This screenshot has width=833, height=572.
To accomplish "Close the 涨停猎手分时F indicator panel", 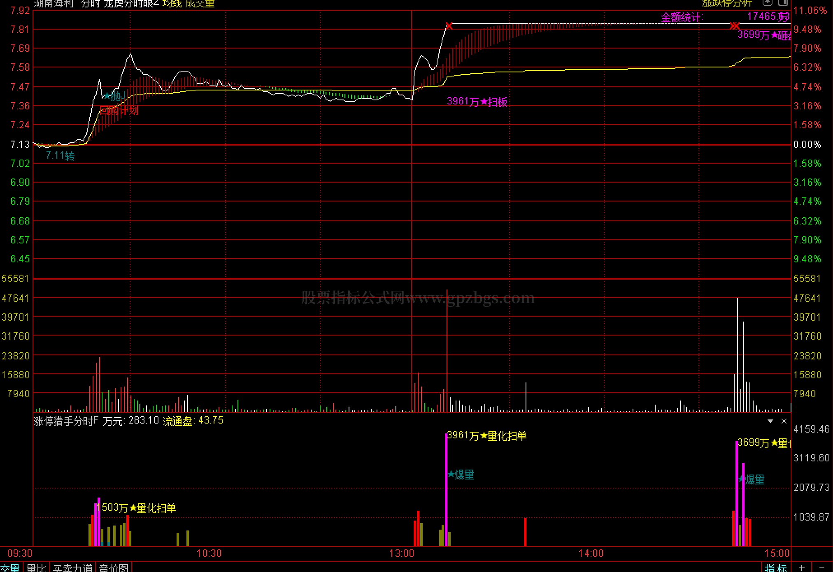I will point(784,421).
